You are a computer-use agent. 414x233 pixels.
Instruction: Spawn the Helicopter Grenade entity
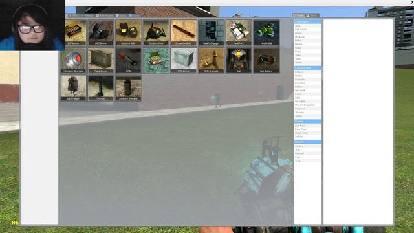pos(73,60)
